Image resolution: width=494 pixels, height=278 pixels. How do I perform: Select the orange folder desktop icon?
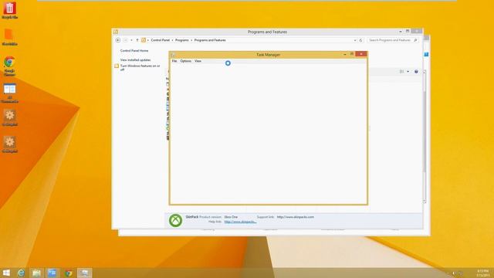tap(9, 37)
